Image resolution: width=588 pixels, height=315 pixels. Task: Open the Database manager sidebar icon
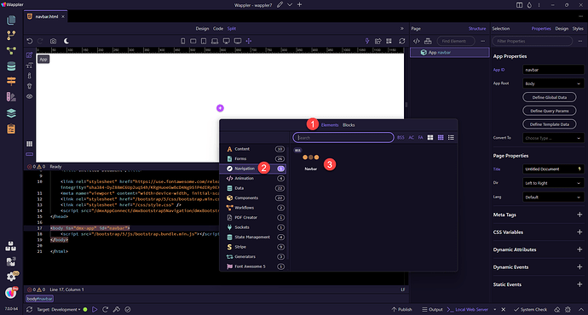11,66
